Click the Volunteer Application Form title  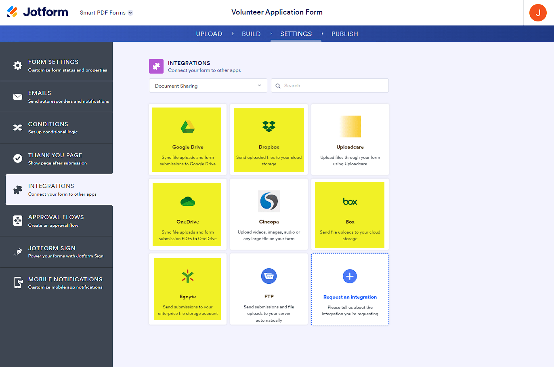[x=277, y=12]
